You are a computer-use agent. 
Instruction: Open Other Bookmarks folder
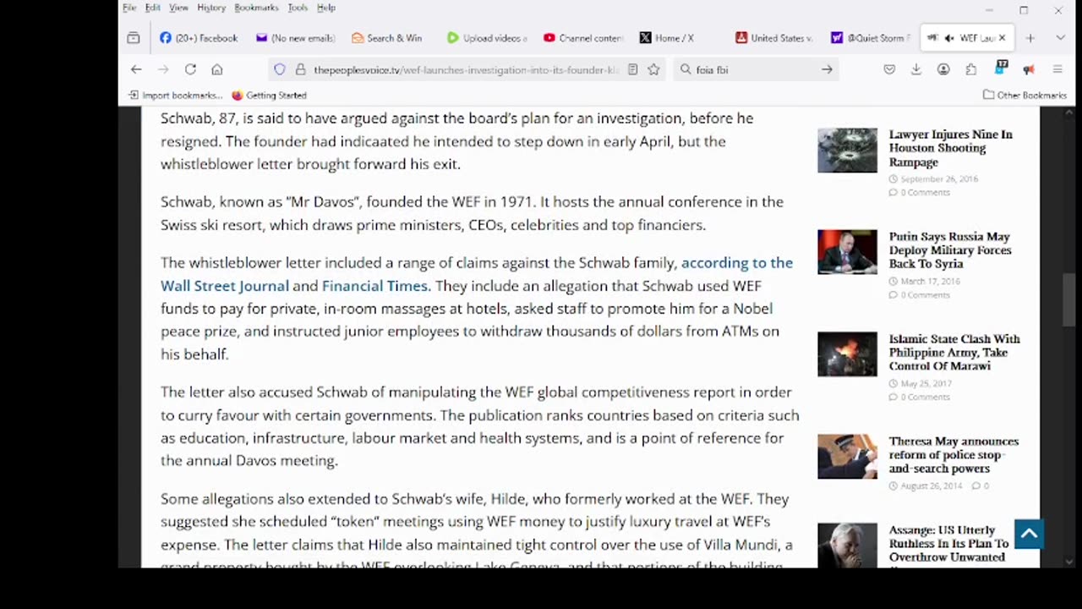coord(1025,96)
